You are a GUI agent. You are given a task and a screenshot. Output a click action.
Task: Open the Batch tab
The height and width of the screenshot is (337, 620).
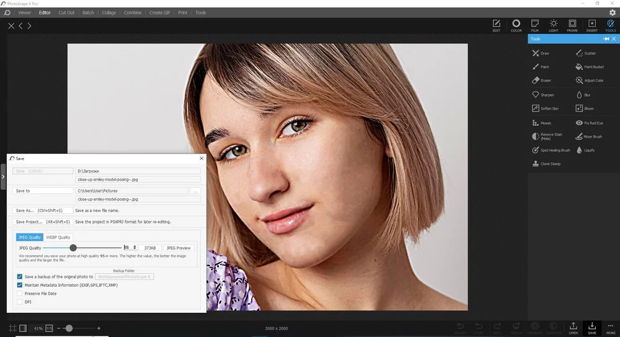[x=88, y=12]
